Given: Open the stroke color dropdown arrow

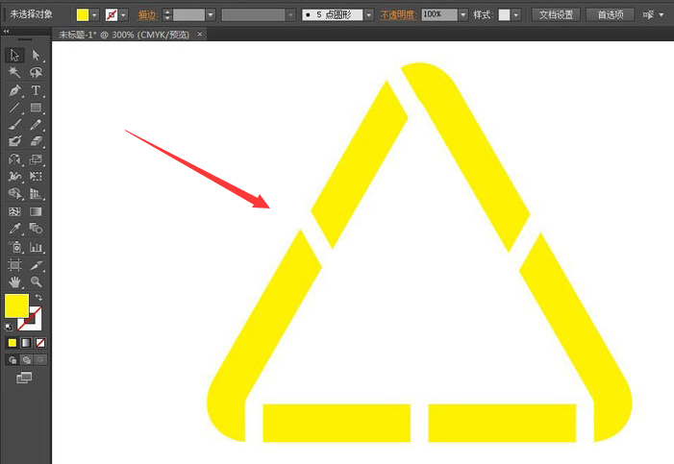Looking at the screenshot, I should (x=123, y=15).
